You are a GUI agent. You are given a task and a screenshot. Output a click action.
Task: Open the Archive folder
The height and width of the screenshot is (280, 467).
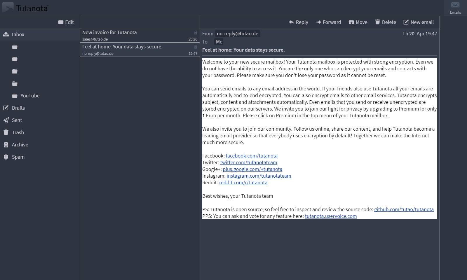click(40, 145)
